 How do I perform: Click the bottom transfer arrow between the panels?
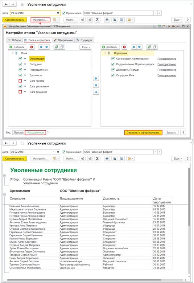(96, 92)
